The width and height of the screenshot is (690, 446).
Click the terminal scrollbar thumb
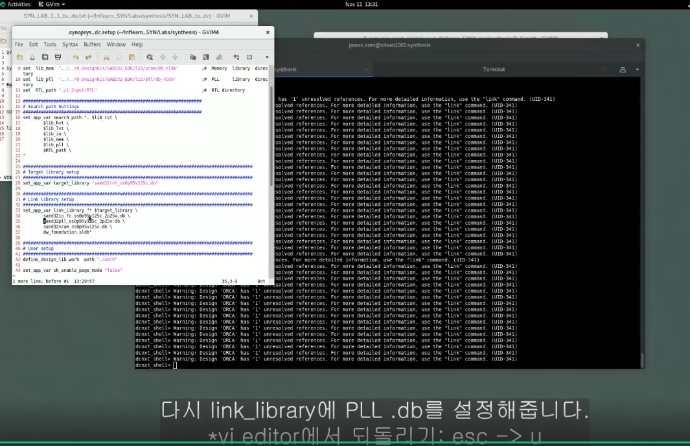[x=642, y=360]
